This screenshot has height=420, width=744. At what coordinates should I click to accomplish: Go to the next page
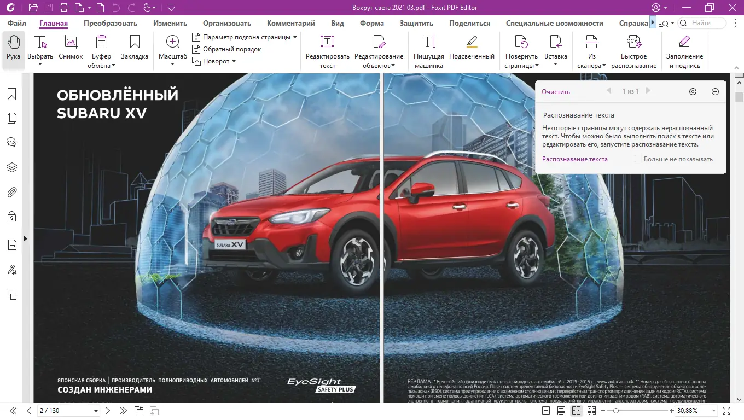point(108,411)
